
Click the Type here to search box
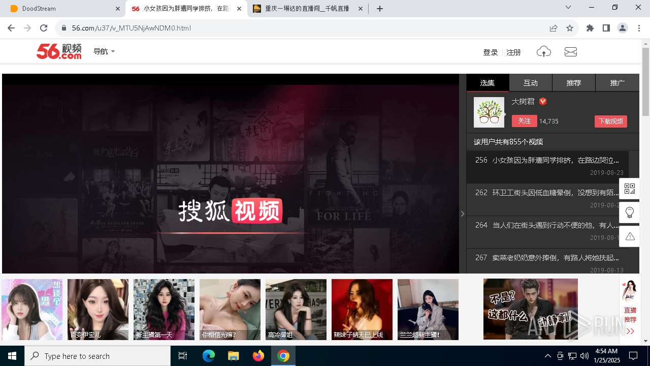coord(97,356)
